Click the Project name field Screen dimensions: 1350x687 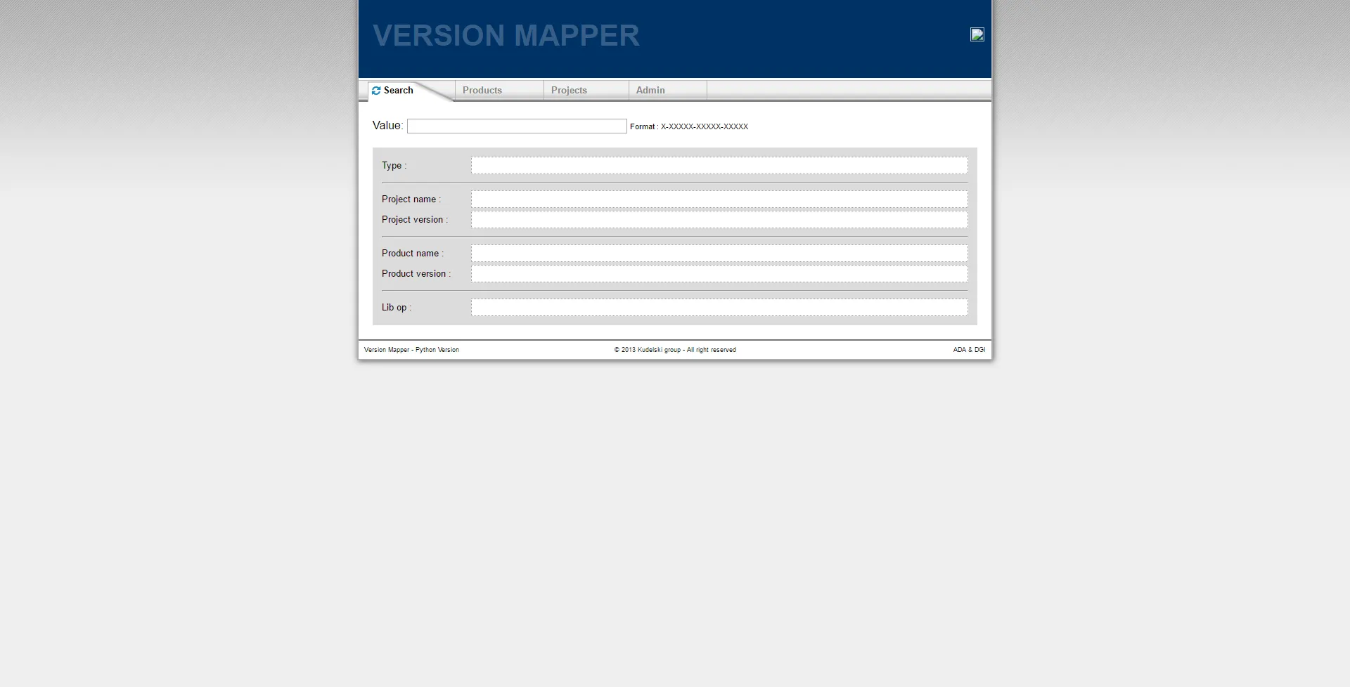click(x=719, y=199)
